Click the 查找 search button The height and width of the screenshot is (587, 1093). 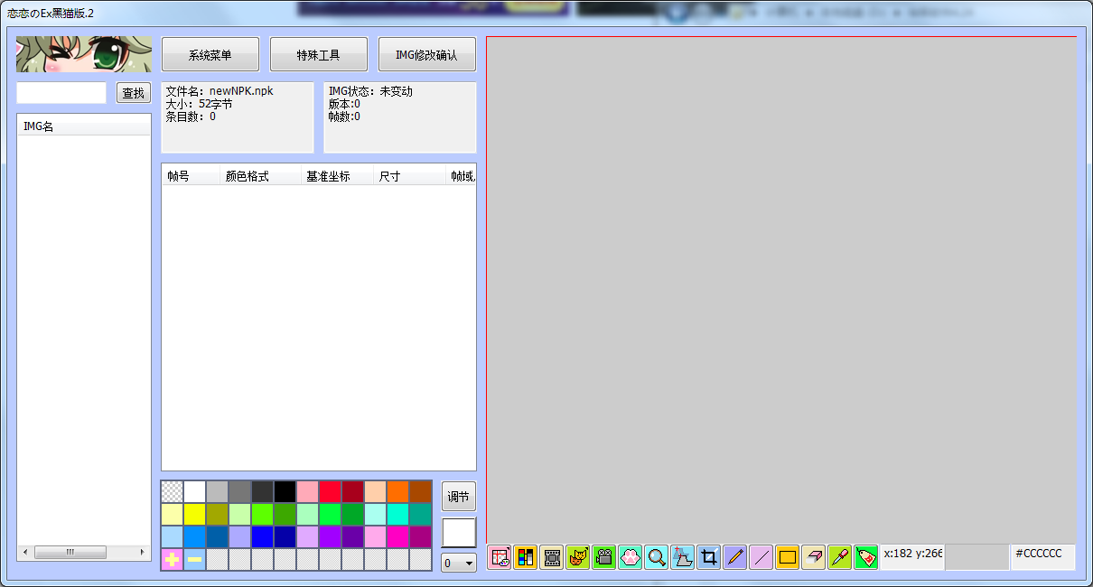pyautogui.click(x=134, y=93)
